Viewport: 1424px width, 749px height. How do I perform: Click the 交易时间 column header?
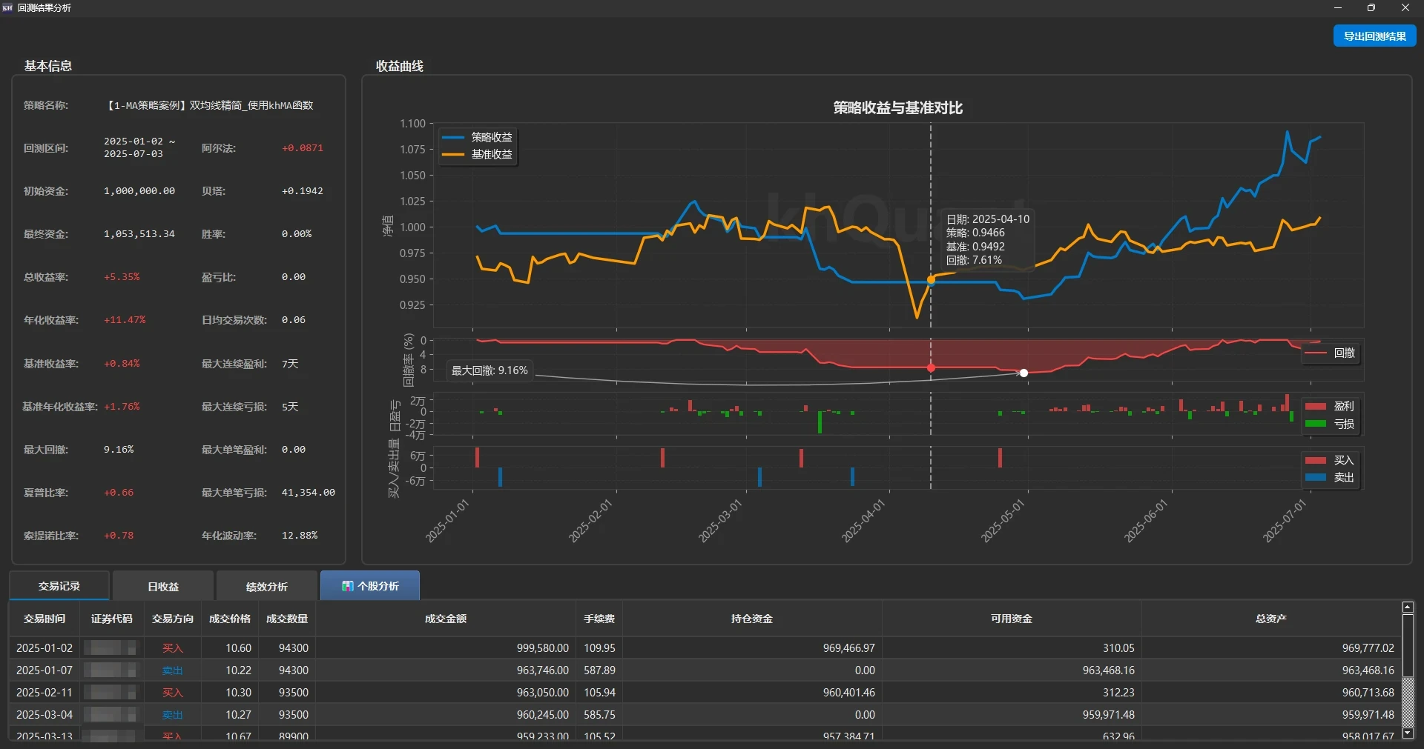44,619
